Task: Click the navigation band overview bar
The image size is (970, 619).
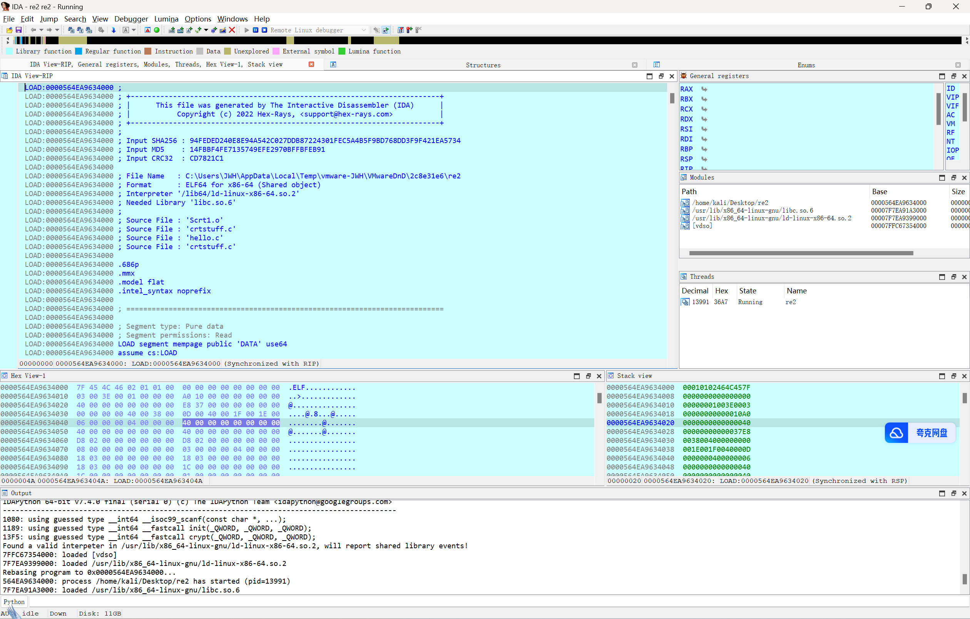Action: point(487,40)
